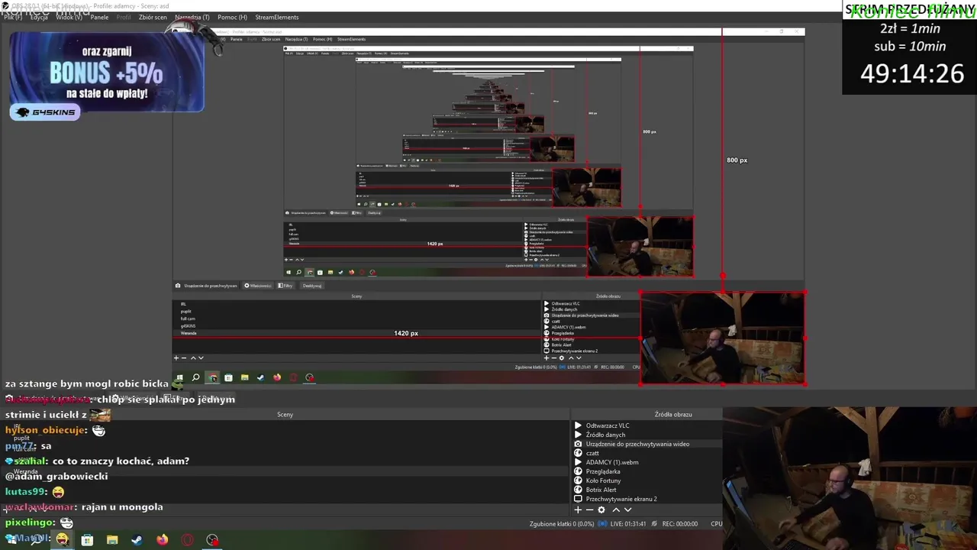Open source gear icon in nested preview OBS

click(562, 357)
